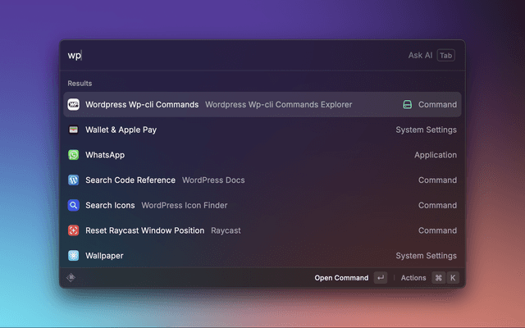Select the Search Code Reference result
Viewport: 525px width, 328px height.
pos(262,180)
